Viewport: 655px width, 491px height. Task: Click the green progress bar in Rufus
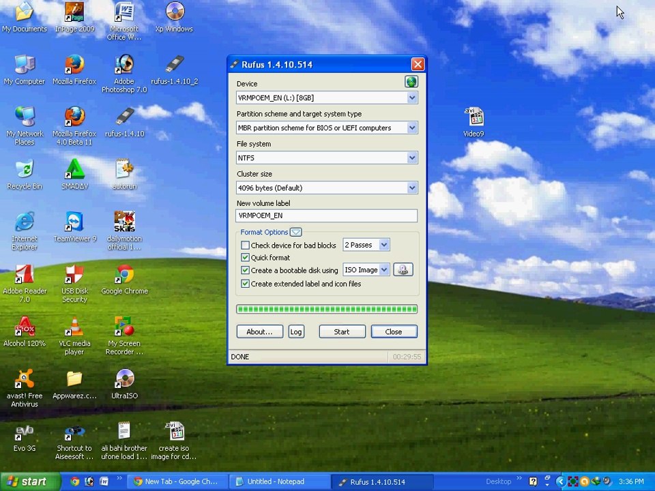327,309
